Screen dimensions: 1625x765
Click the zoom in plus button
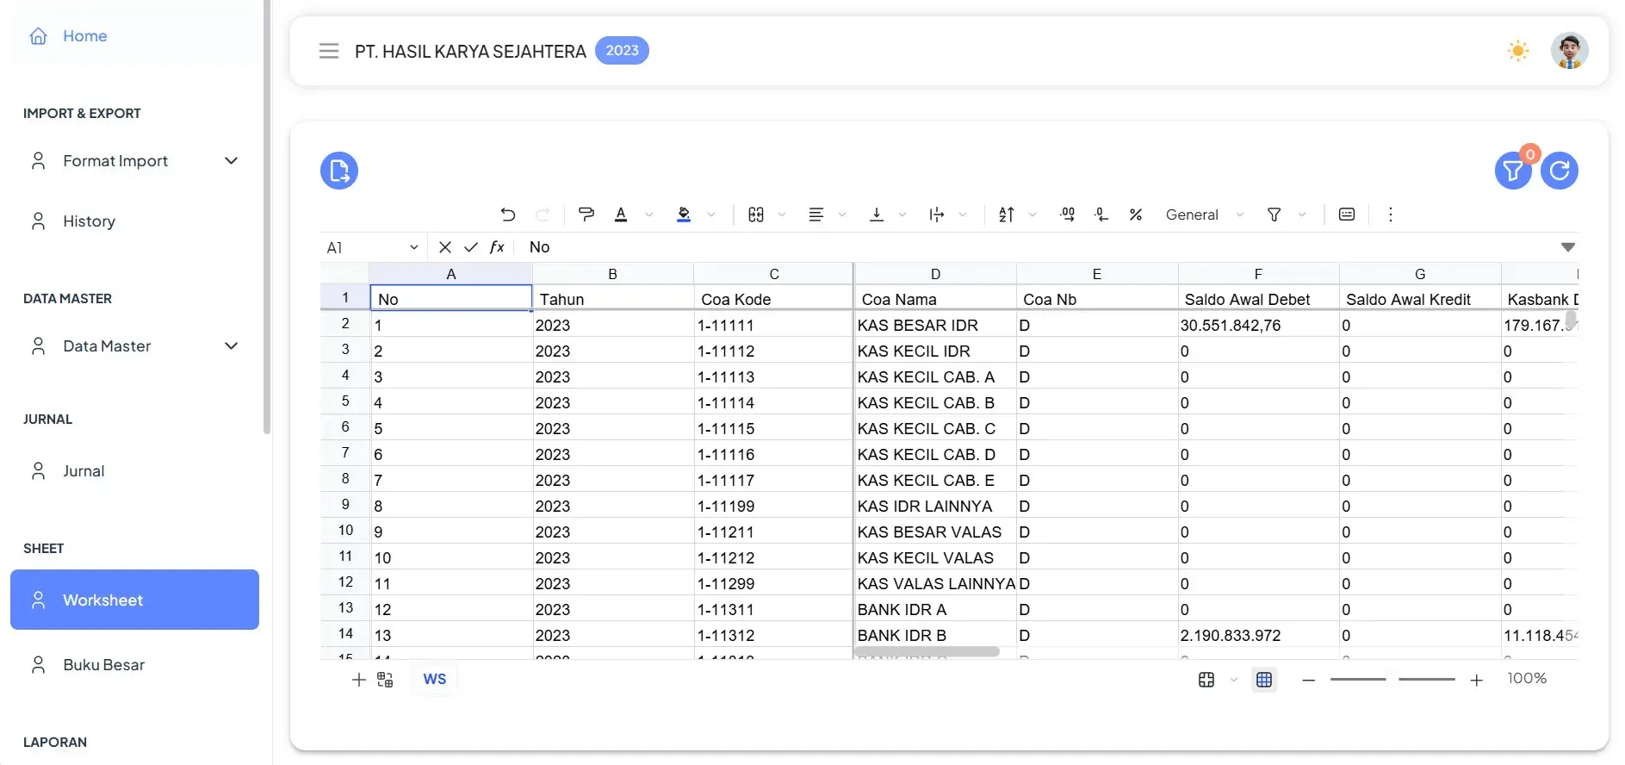coord(1476,680)
